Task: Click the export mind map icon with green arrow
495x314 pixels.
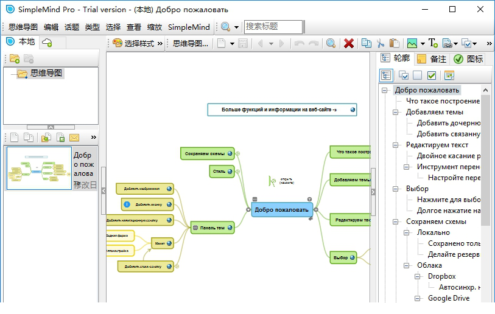Action: pos(60,138)
